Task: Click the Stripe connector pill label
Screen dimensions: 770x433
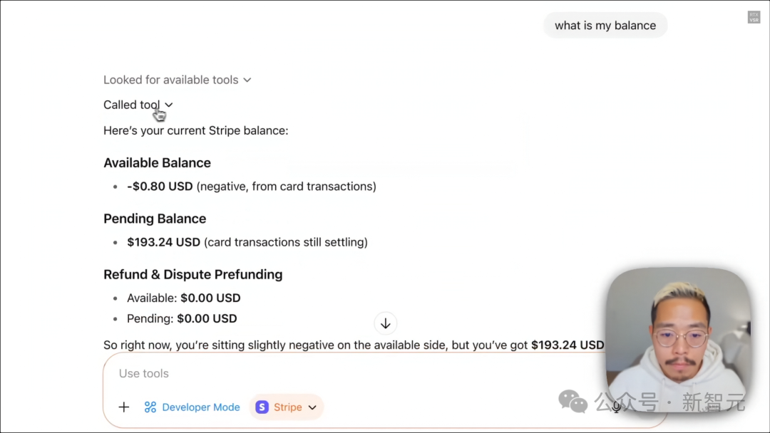Action: click(287, 407)
